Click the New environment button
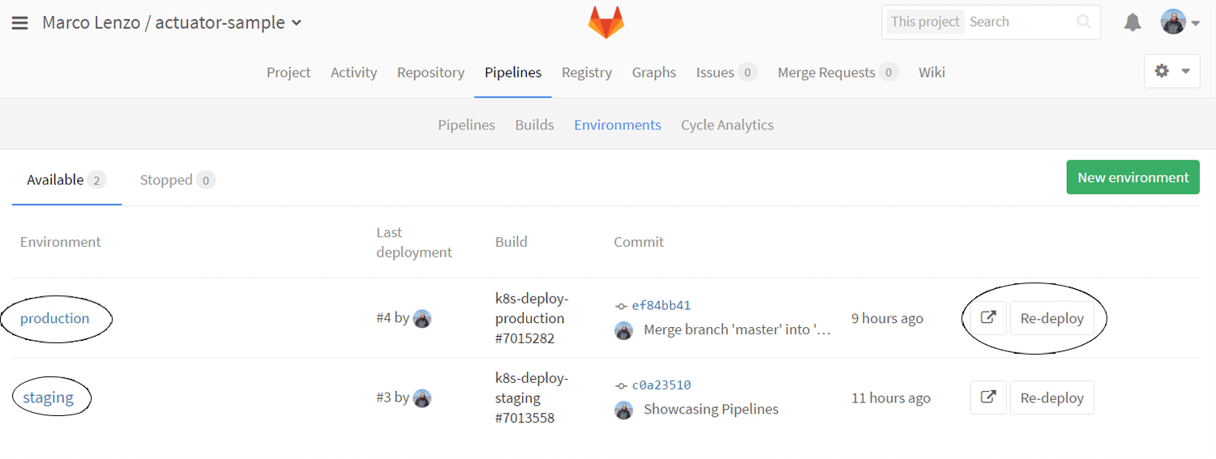The width and height of the screenshot is (1216, 459). [1133, 177]
